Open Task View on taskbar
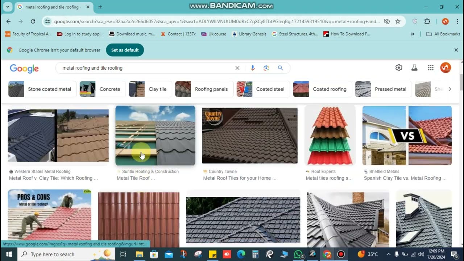Image resolution: width=464 pixels, height=261 pixels. 123,254
